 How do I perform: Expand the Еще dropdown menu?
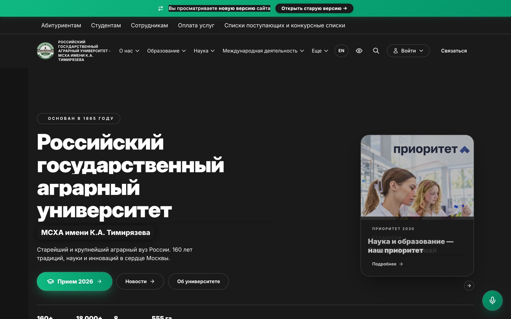click(320, 51)
